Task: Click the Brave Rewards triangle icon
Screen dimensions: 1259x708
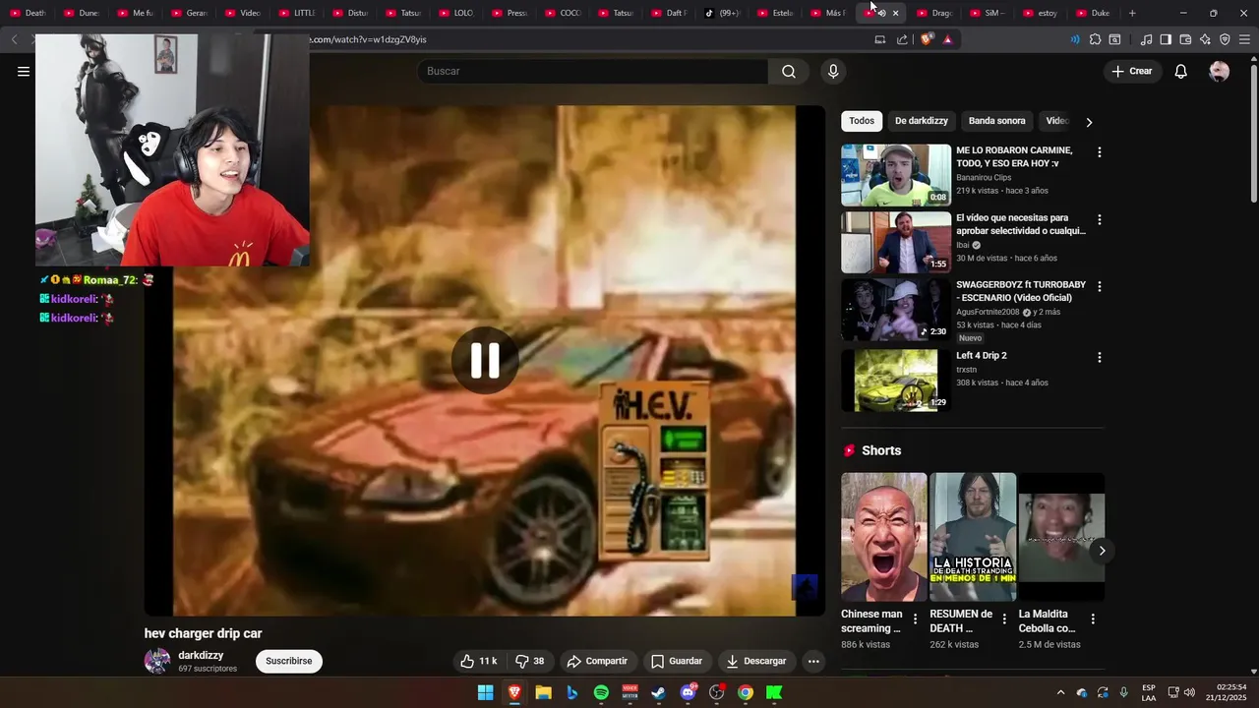Action: tap(947, 39)
